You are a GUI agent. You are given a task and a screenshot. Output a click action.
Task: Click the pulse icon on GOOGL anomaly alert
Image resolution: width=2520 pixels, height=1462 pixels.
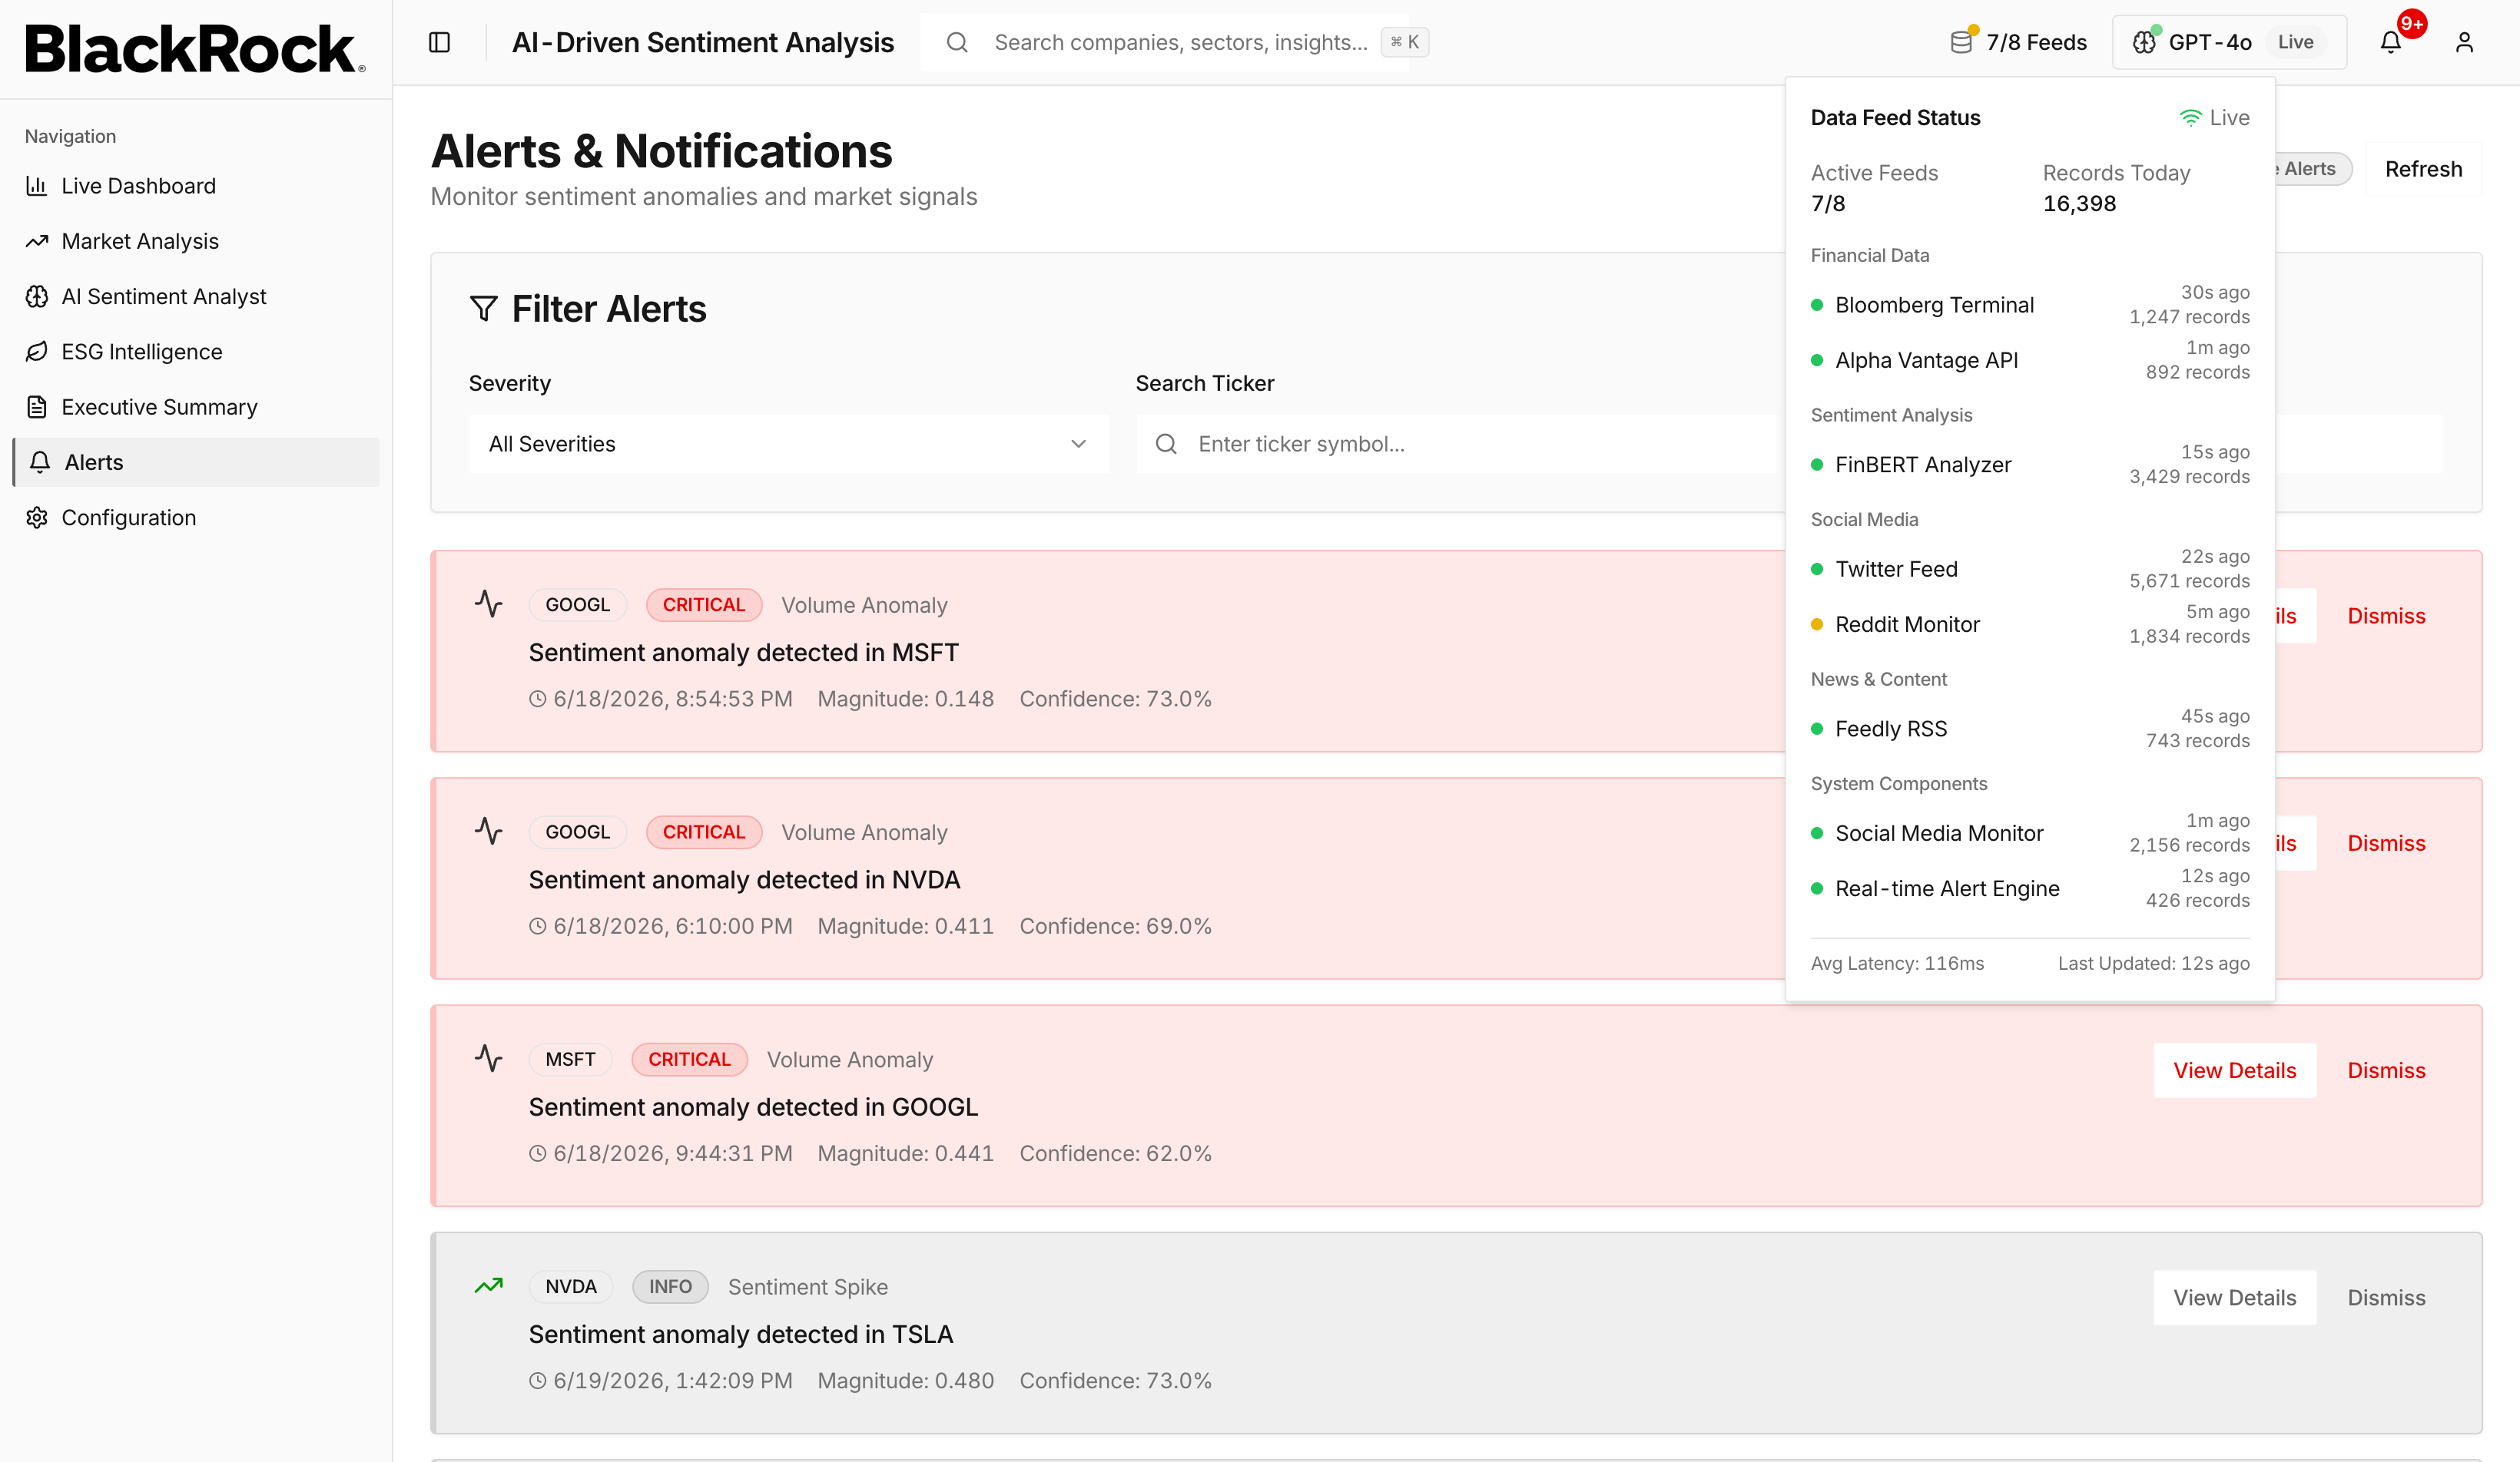[488, 1058]
